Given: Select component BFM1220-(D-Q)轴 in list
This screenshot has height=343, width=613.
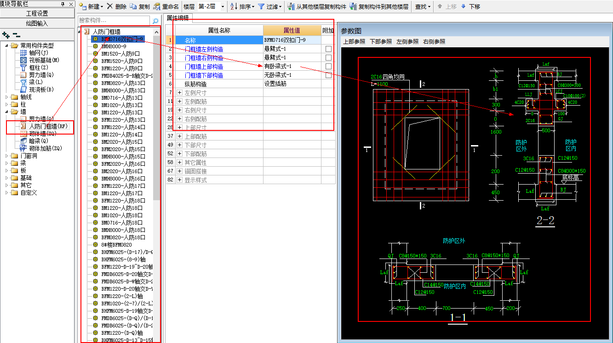Looking at the screenshot, I should click(x=122, y=333).
